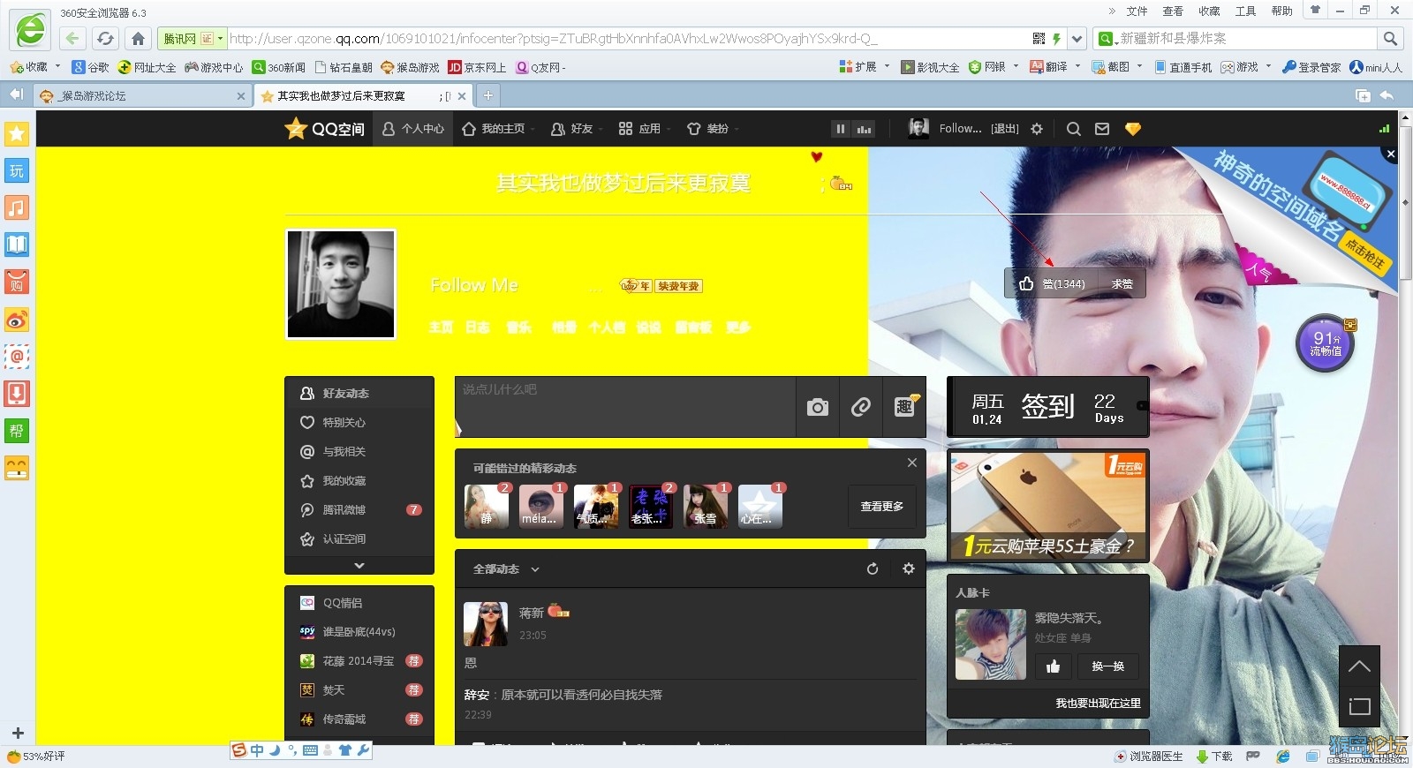Screen dimensions: 1413x768
Task: Open feed settings gear icon
Action: click(909, 568)
